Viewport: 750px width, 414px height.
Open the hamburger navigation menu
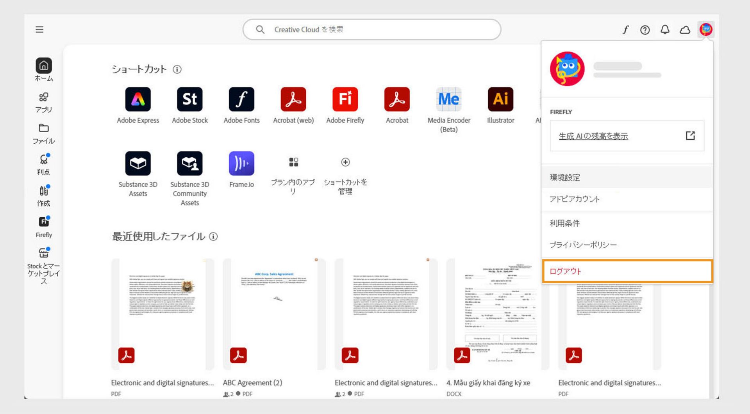click(x=39, y=30)
